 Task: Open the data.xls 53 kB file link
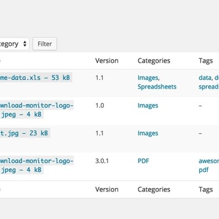(35, 78)
